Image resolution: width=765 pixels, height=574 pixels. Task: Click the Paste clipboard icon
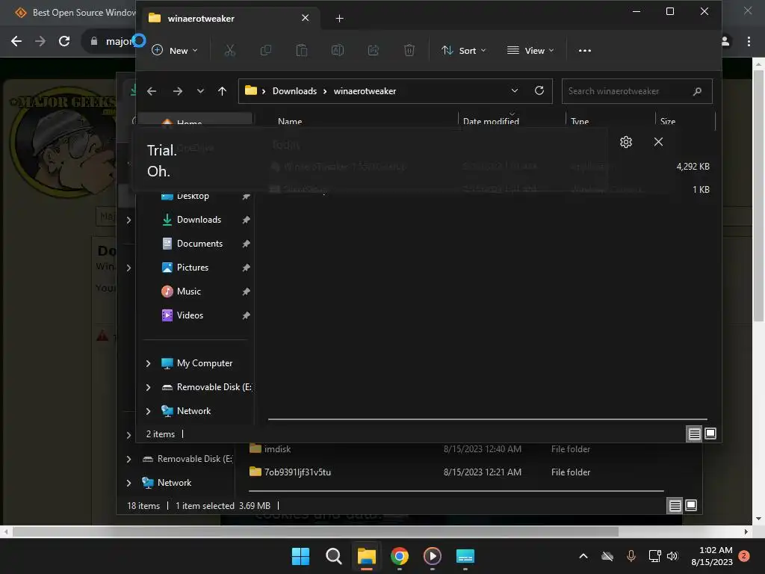pyautogui.click(x=302, y=50)
